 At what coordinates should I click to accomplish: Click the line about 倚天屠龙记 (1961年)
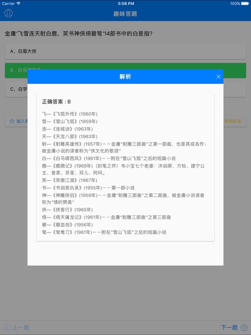[x=106, y=217]
